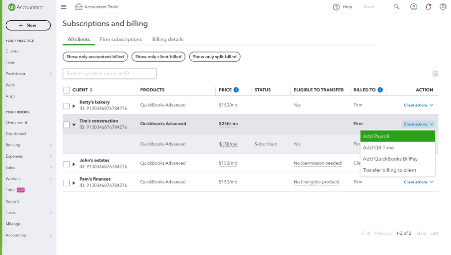Filter with Show only client-billed
This screenshot has width=451, height=255.
point(158,56)
